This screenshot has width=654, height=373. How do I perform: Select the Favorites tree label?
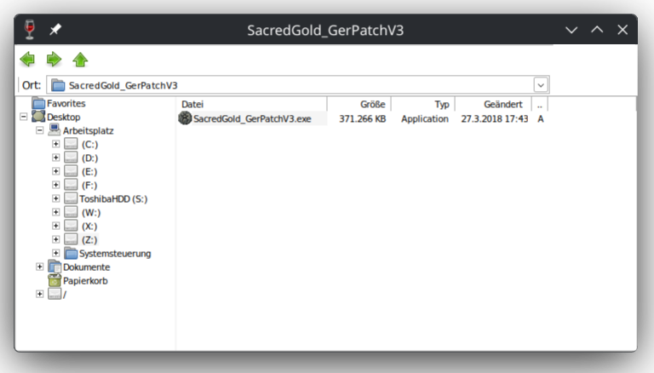pyautogui.click(x=66, y=104)
